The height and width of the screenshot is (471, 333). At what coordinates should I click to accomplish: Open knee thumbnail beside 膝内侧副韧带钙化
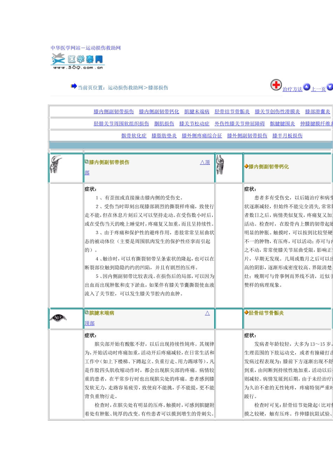[220, 165]
